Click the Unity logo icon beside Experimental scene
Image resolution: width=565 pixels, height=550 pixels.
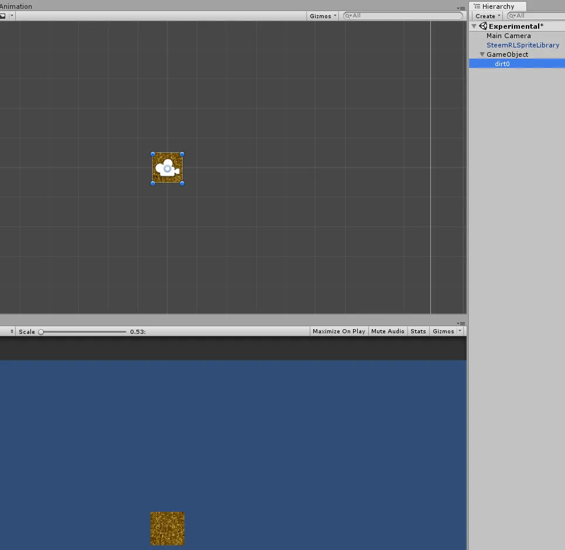coord(483,26)
